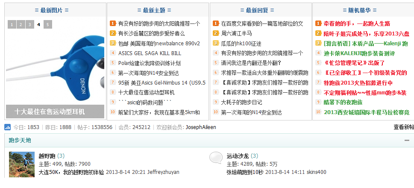Open the featured post 特跑族2013火热招募进行中
This screenshot has width=414, height=188.
358,82
